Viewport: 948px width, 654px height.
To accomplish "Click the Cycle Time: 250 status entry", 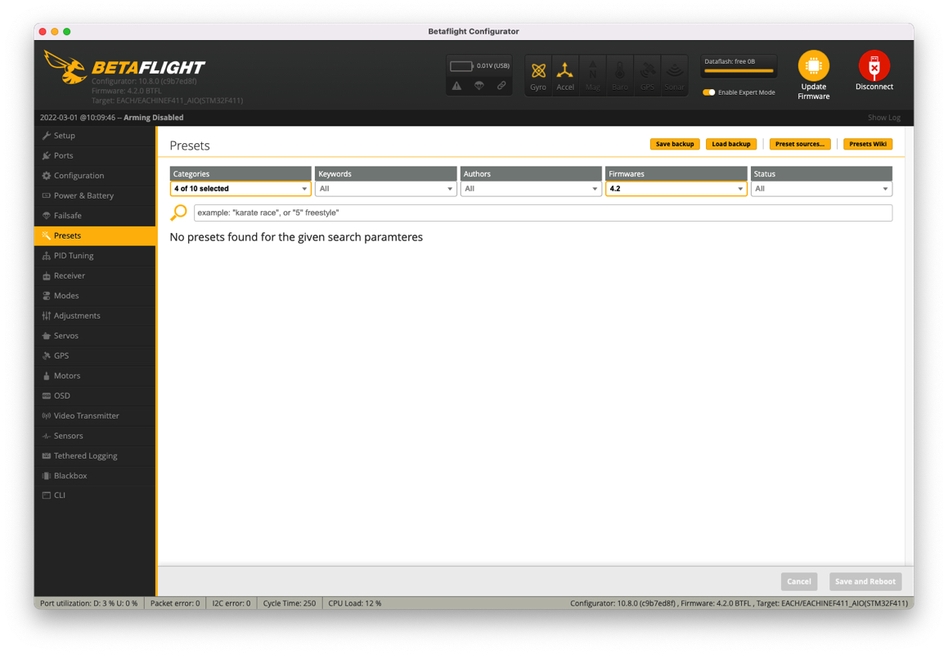I will point(289,603).
